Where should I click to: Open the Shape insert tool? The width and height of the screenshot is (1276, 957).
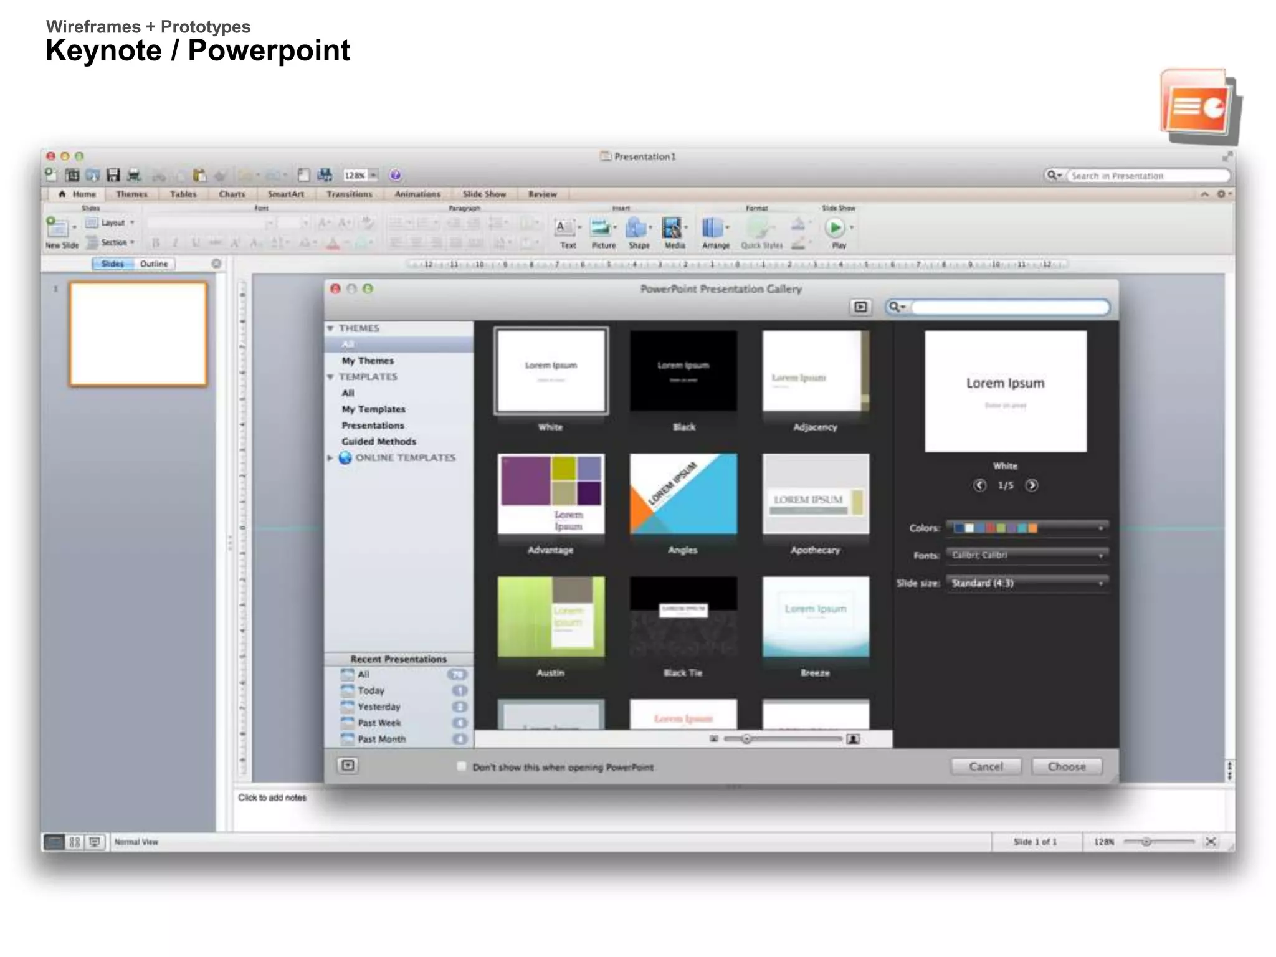[639, 233]
